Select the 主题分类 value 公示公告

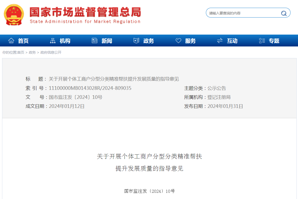click(217, 88)
